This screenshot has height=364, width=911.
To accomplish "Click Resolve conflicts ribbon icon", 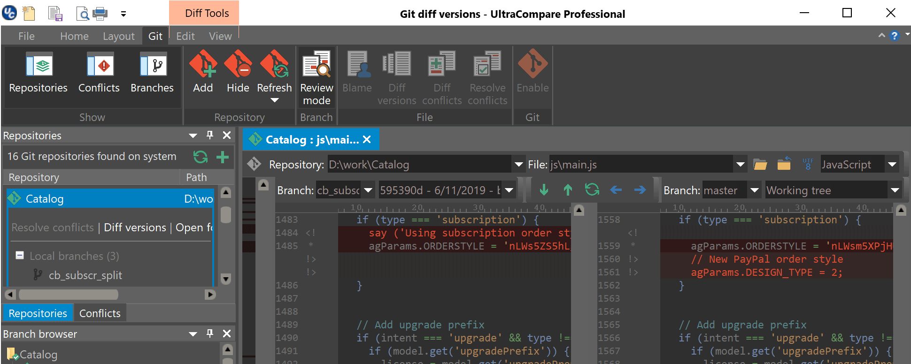I will [487, 77].
